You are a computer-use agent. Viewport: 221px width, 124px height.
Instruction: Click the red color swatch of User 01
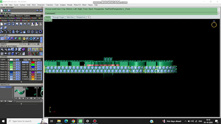(33, 62)
